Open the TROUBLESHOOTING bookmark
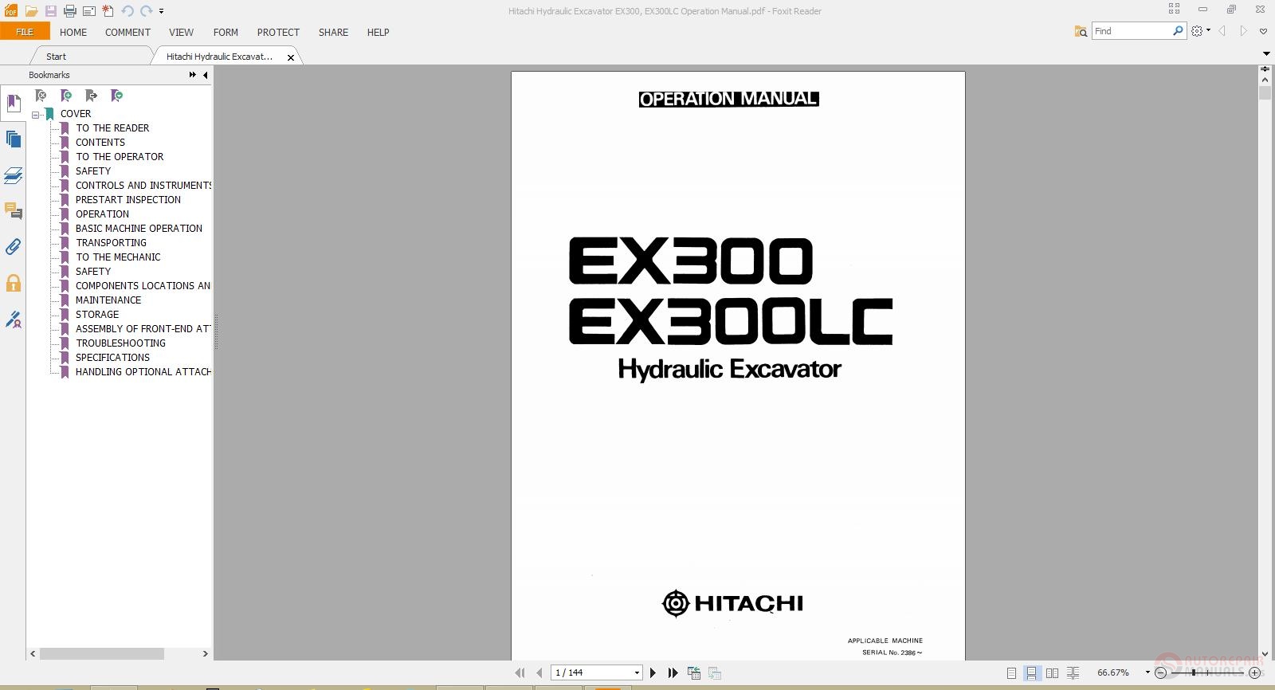This screenshot has width=1275, height=690. (120, 343)
